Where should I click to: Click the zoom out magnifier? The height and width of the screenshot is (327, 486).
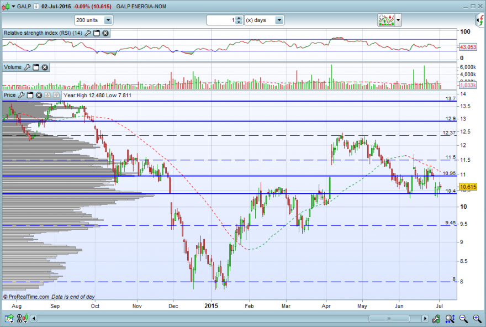point(464,318)
